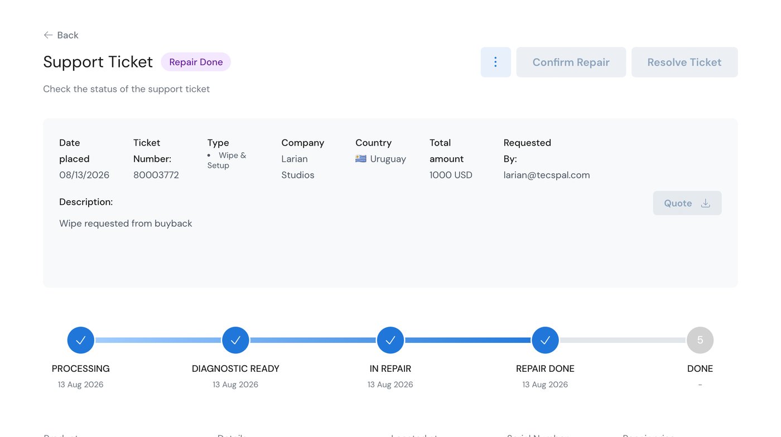Select the step 5 Done circle
Viewport: 781px width, 437px height.
point(700,340)
